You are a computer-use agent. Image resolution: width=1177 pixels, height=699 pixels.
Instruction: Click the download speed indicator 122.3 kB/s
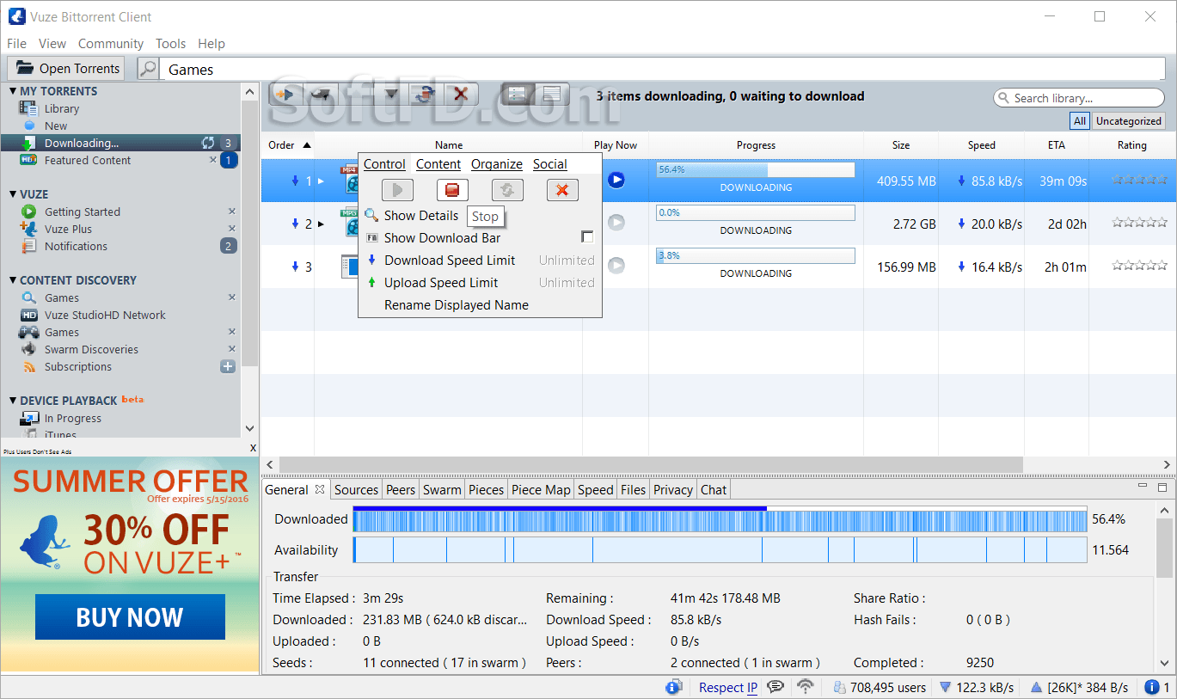(976, 687)
